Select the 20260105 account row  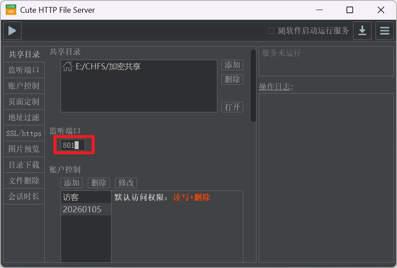86,209
